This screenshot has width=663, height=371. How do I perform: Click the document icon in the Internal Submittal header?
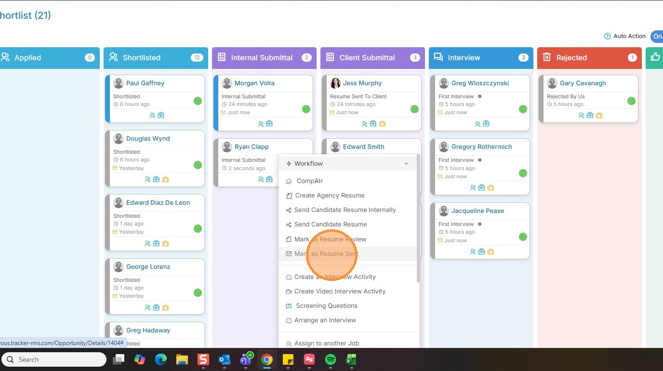pyautogui.click(x=222, y=57)
